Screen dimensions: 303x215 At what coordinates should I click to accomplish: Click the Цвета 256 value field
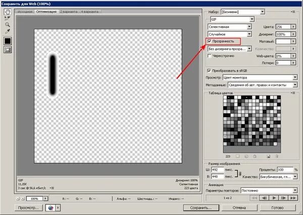(283, 27)
